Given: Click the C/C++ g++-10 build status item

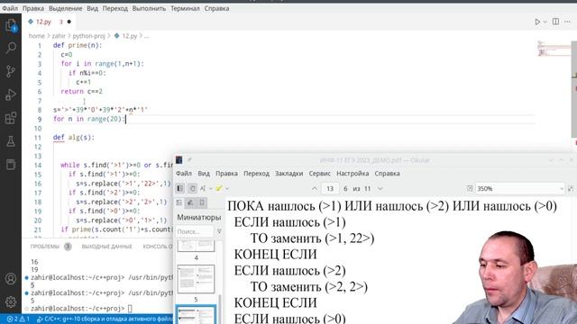Looking at the screenshot, I should pyautogui.click(x=105, y=319).
